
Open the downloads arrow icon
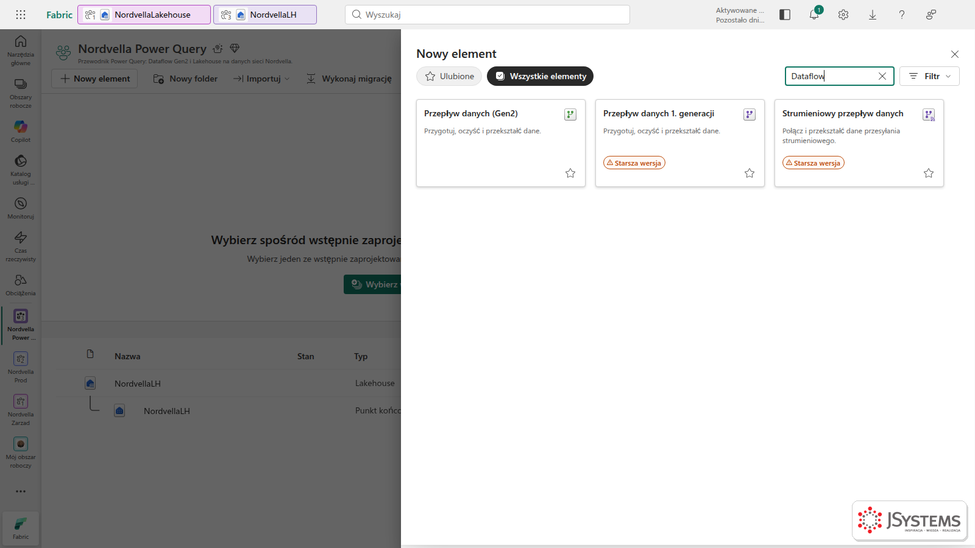(873, 15)
